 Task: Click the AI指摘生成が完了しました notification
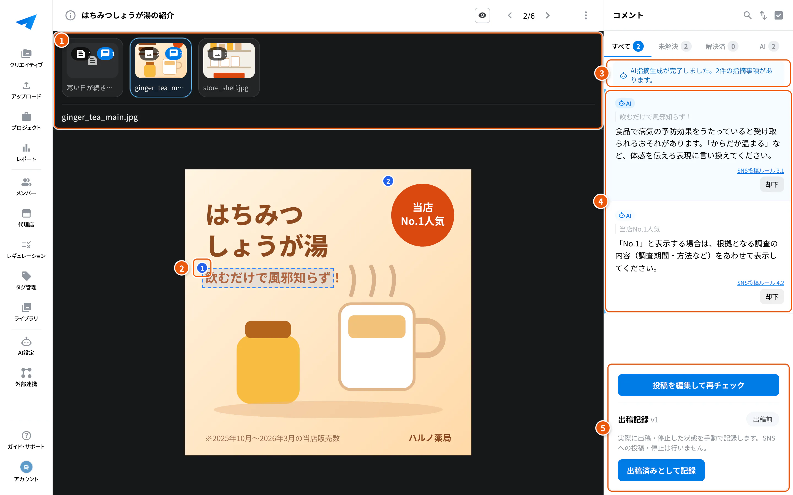698,75
